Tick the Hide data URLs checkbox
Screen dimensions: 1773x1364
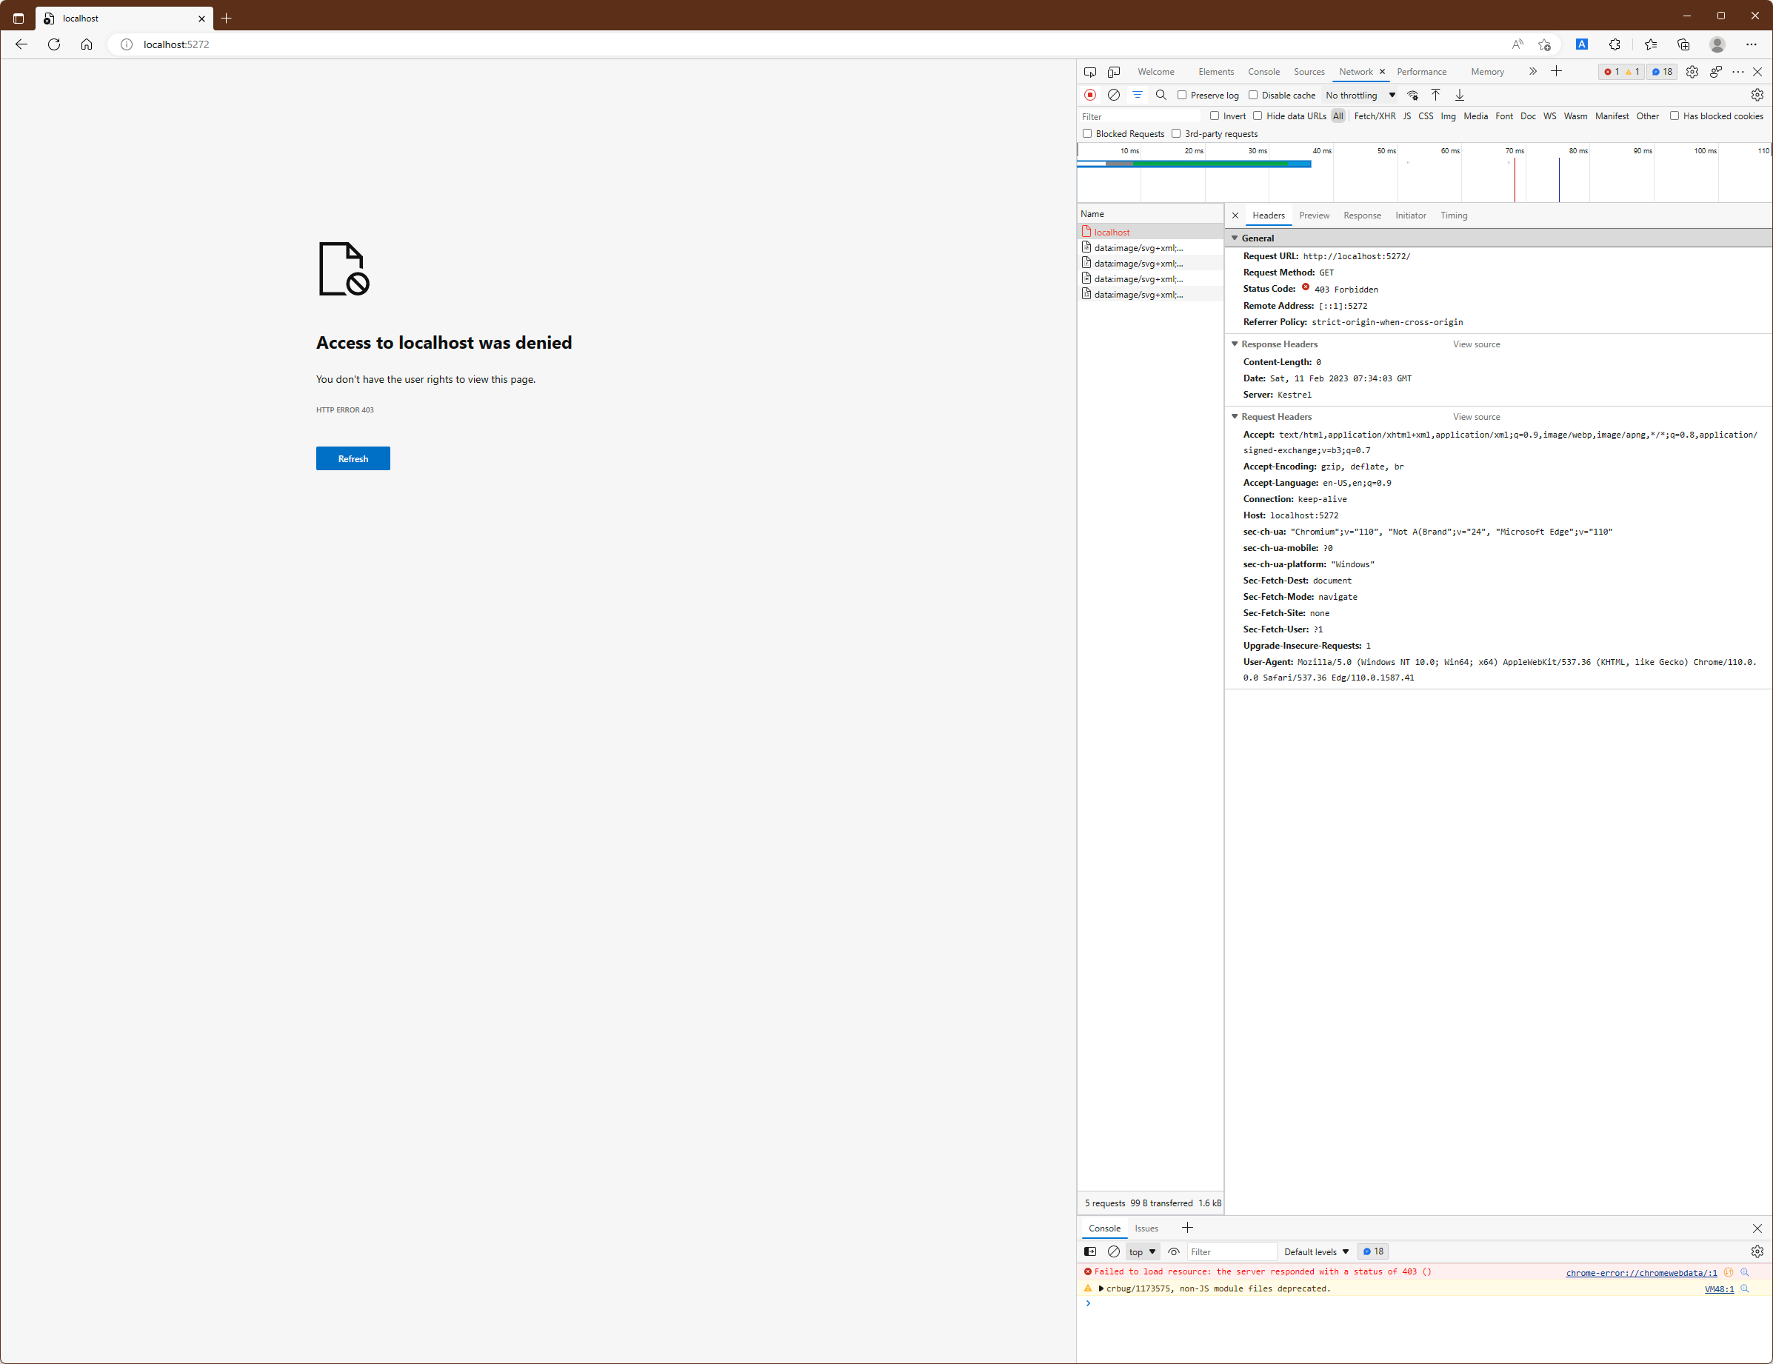pos(1258,116)
